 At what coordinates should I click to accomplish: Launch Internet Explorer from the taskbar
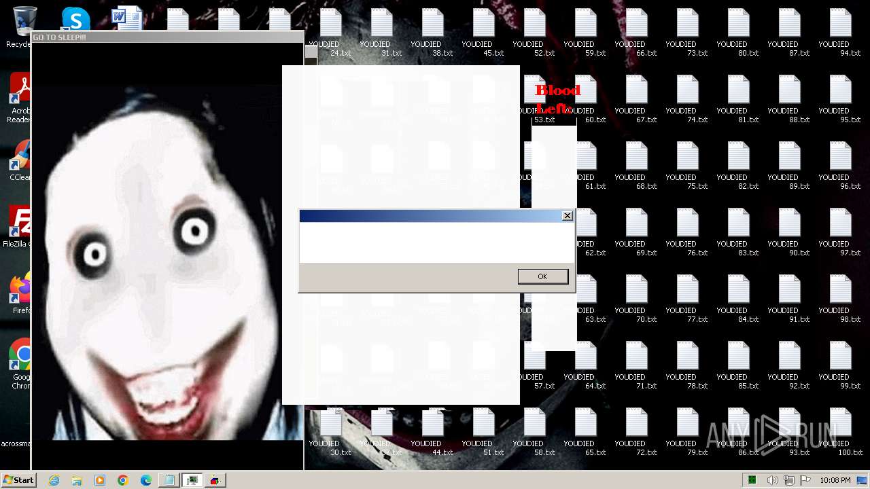(x=54, y=480)
